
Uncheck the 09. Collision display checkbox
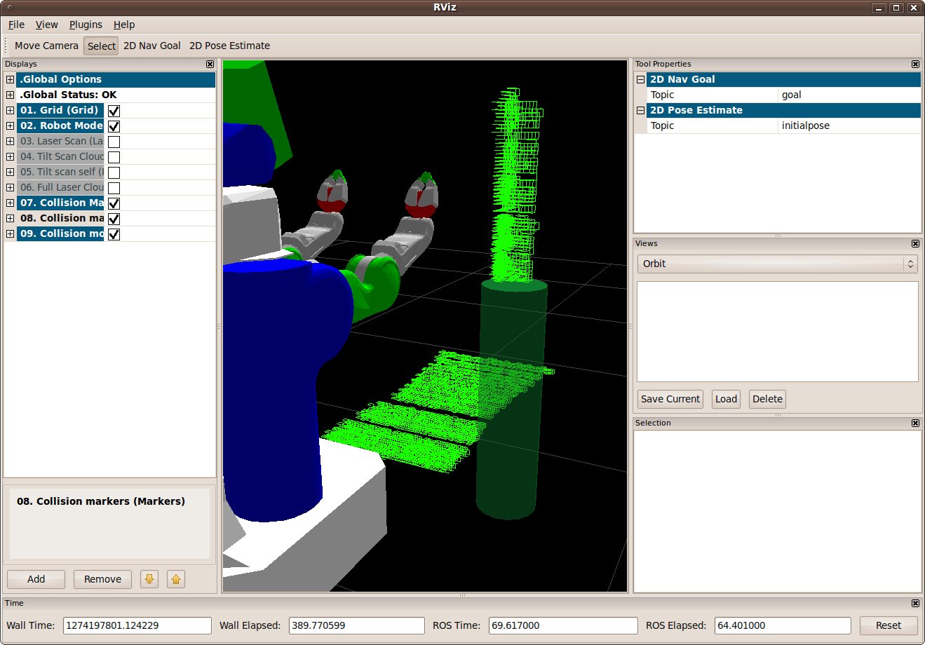coord(114,234)
